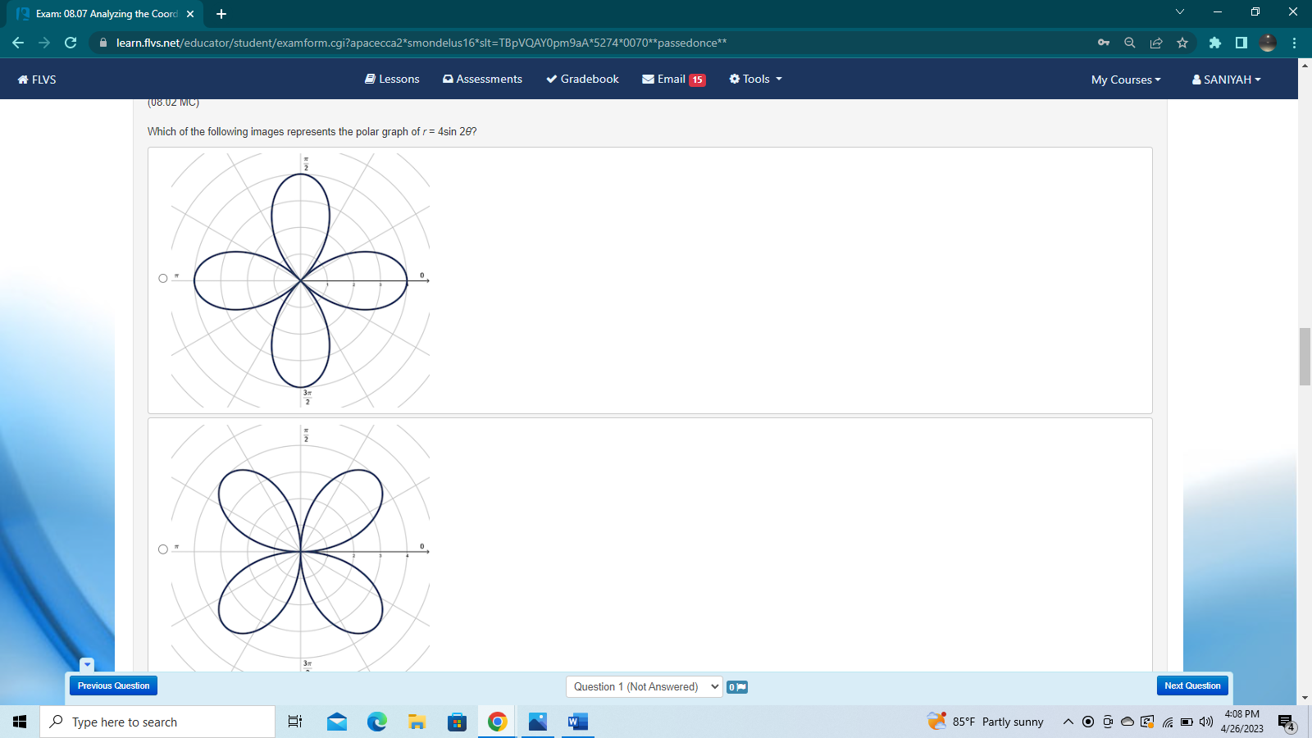Click the browser back arrow
The width and height of the screenshot is (1312, 738).
[18, 43]
